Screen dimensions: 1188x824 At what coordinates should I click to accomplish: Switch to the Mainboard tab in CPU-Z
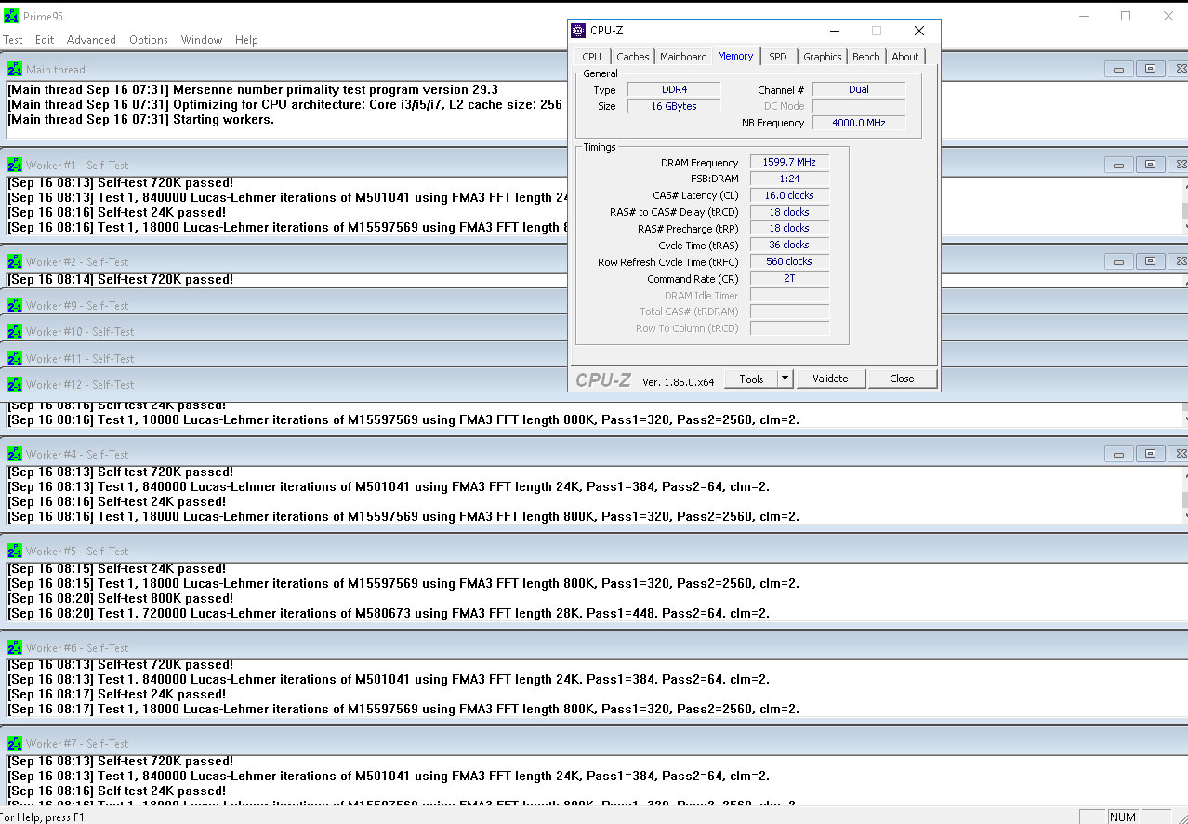(x=683, y=57)
